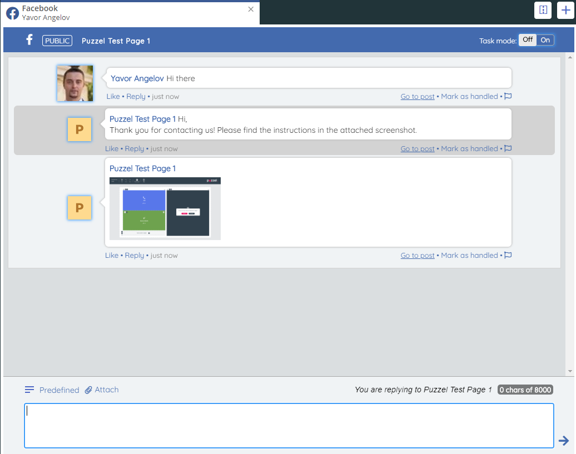Image resolution: width=576 pixels, height=454 pixels.
Task: Flag Yavor Angelov's 'Hi there' comment
Action: pyautogui.click(x=508, y=97)
